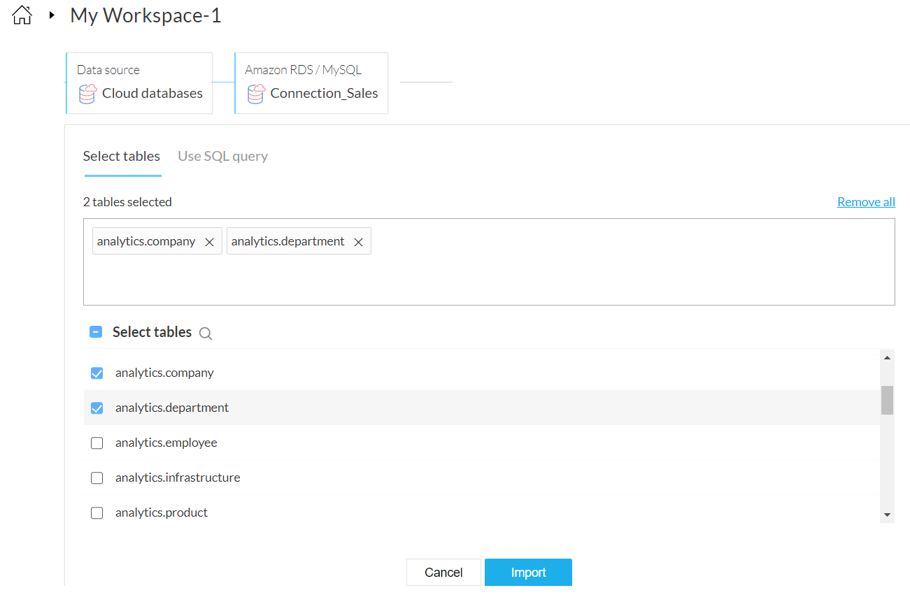Click the home icon in breadcrumb
910x602 pixels.
[x=22, y=15]
